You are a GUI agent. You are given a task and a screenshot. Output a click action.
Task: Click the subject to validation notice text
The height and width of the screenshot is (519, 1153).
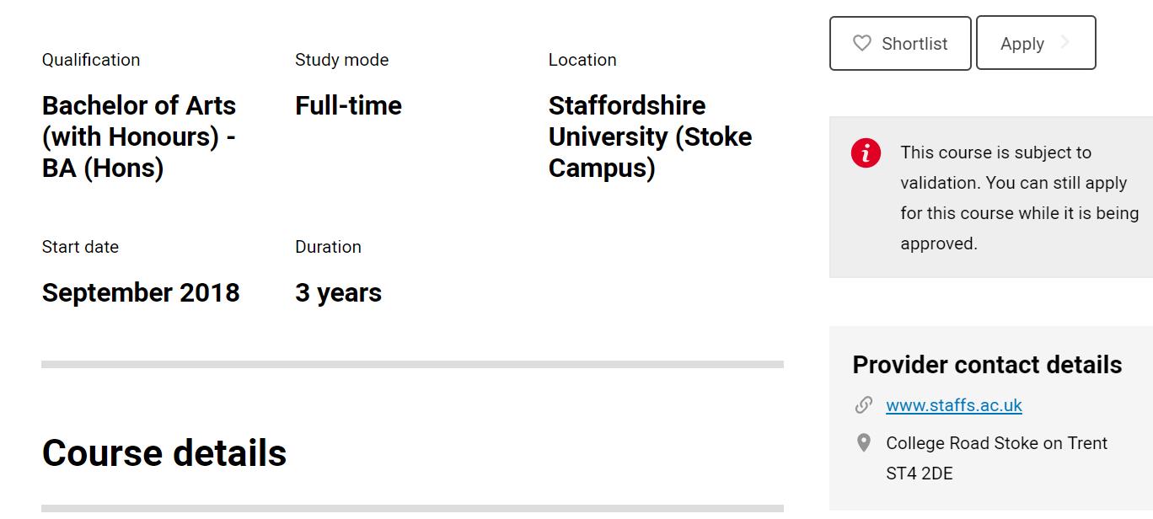coord(1019,198)
